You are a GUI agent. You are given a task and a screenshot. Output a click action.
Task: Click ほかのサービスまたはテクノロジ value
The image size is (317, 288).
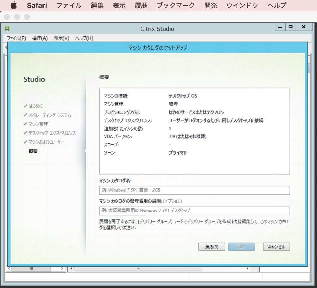[197, 112]
